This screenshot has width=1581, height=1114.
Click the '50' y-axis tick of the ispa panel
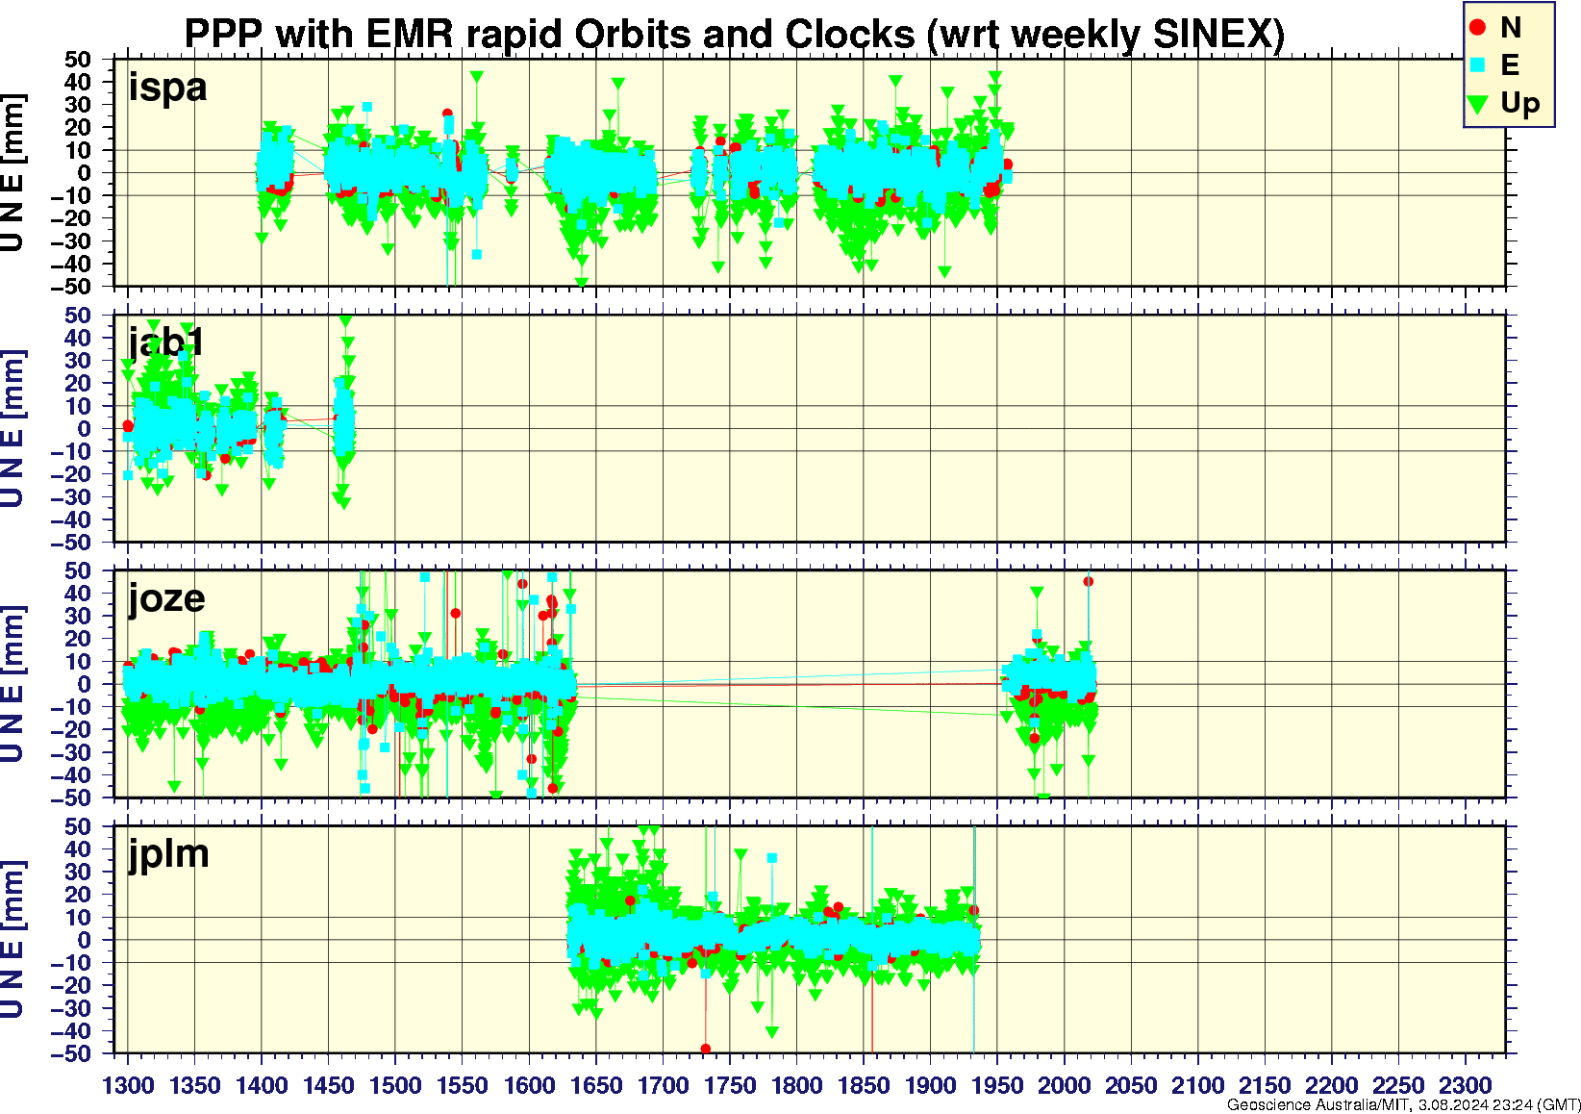click(x=78, y=60)
